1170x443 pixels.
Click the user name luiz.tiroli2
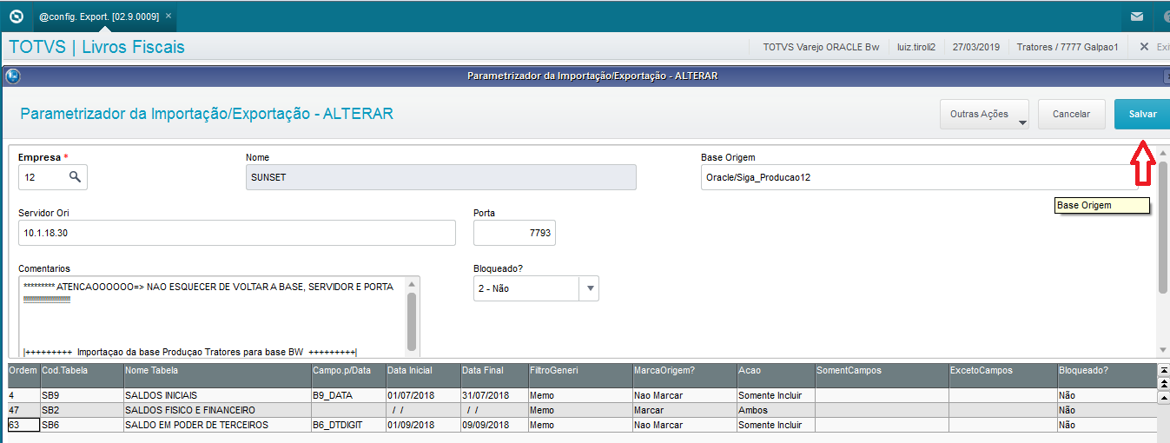(x=916, y=47)
